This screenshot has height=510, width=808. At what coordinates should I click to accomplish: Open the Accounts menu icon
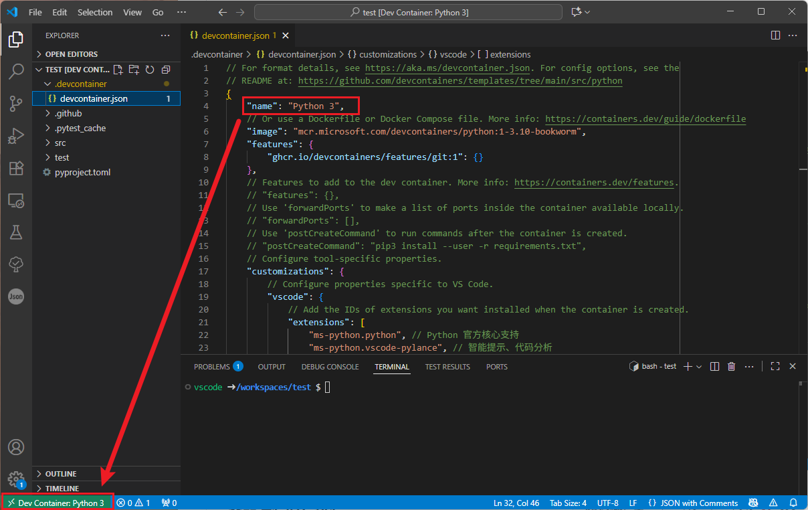click(16, 447)
